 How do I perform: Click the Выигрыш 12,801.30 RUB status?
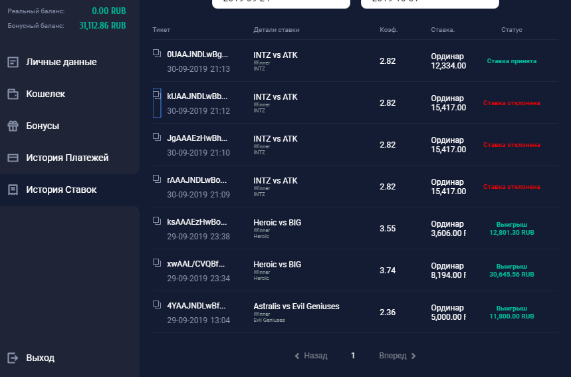512,229
